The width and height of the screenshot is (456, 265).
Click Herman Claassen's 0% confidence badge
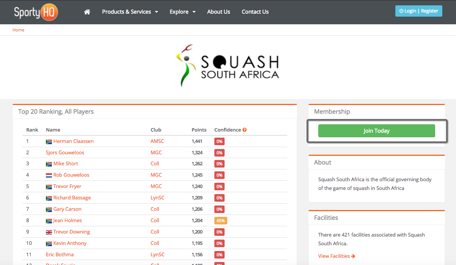point(219,141)
